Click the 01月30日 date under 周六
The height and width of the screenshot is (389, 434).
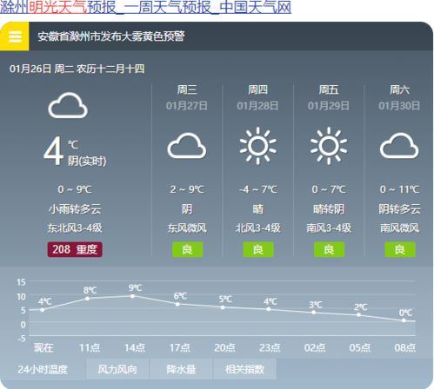point(399,106)
